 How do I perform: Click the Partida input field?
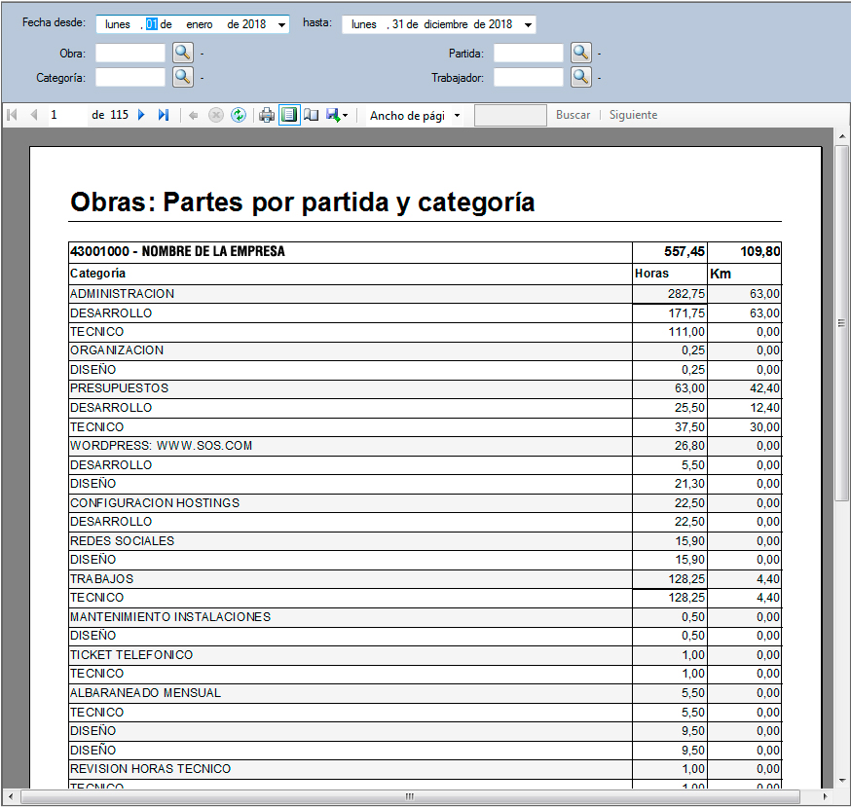coord(529,54)
